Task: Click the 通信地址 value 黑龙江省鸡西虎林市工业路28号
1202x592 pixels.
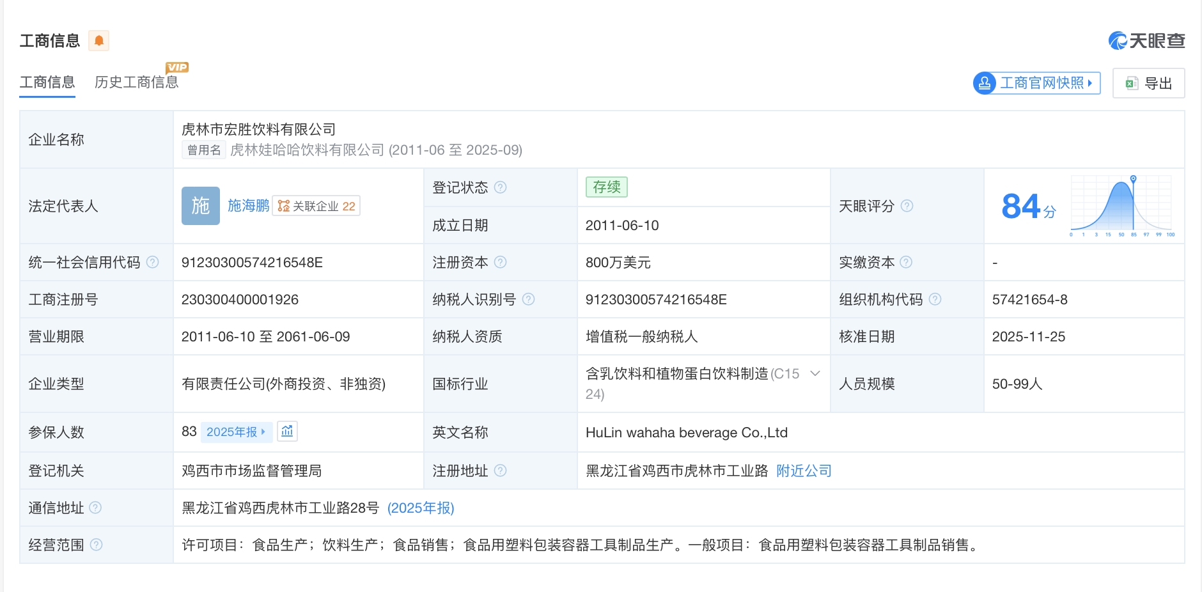Action: point(280,508)
